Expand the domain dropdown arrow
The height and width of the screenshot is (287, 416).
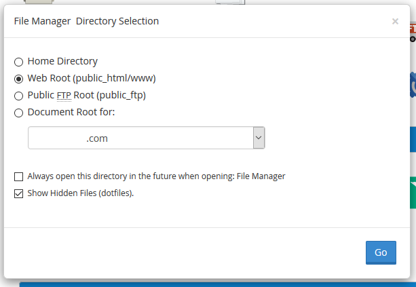pyautogui.click(x=259, y=138)
